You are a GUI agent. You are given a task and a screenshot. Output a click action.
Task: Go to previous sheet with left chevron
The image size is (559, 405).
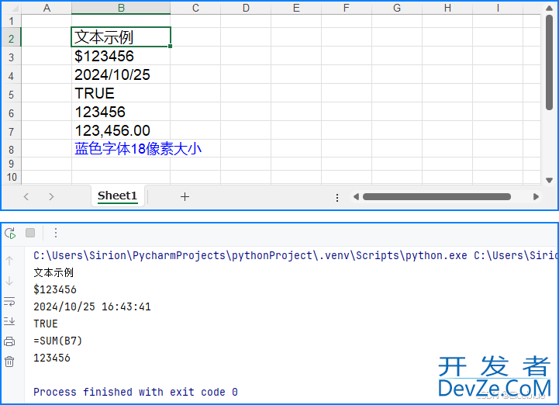(26, 196)
